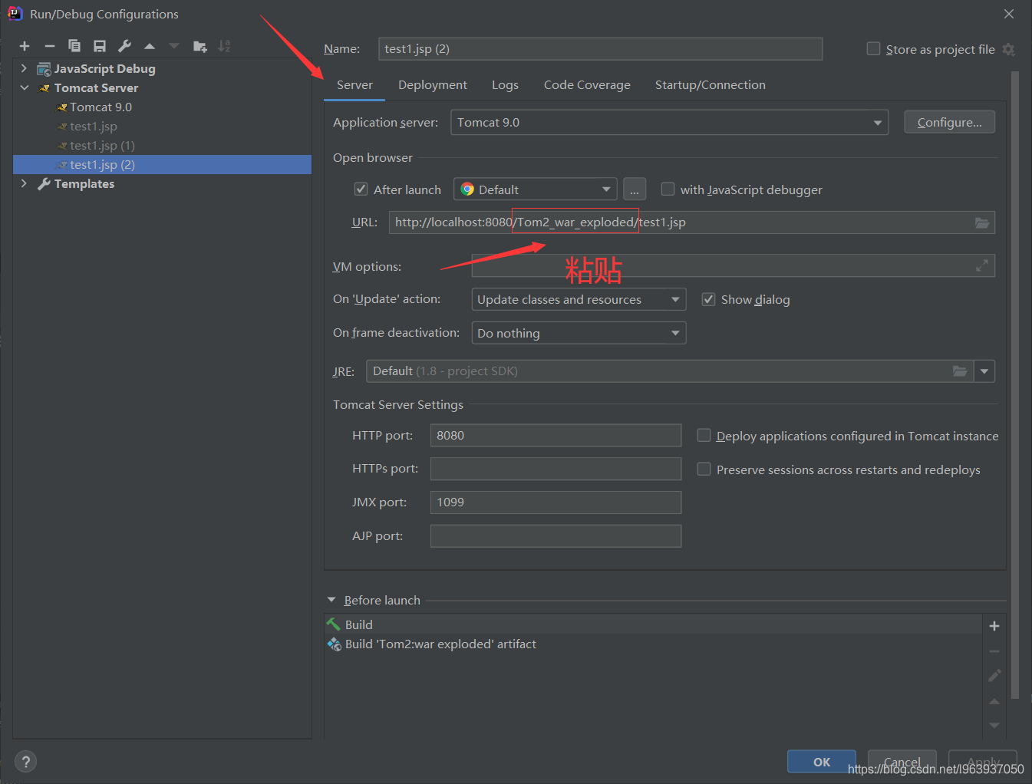Open the store-as-project-file gear settings
Viewport: 1032px width, 784px height.
pyautogui.click(x=1009, y=49)
